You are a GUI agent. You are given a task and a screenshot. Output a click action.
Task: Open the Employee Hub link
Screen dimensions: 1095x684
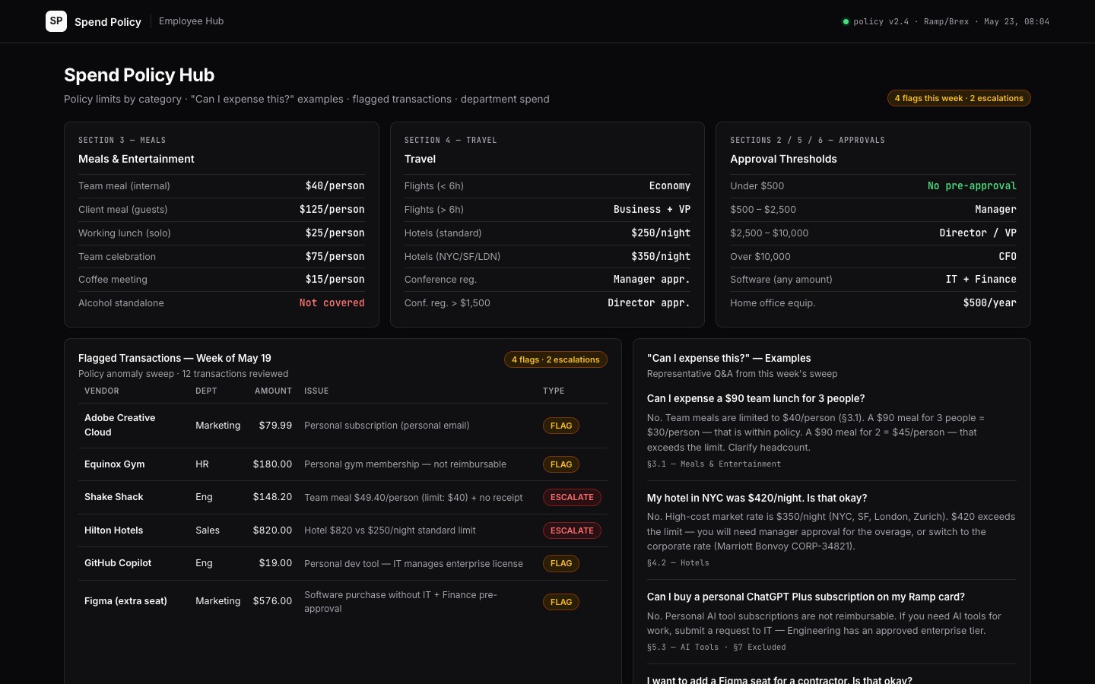(x=191, y=21)
